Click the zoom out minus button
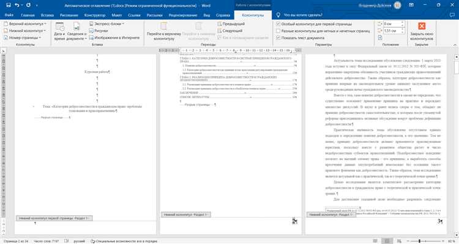The height and width of the screenshot is (244, 459). (x=408, y=241)
